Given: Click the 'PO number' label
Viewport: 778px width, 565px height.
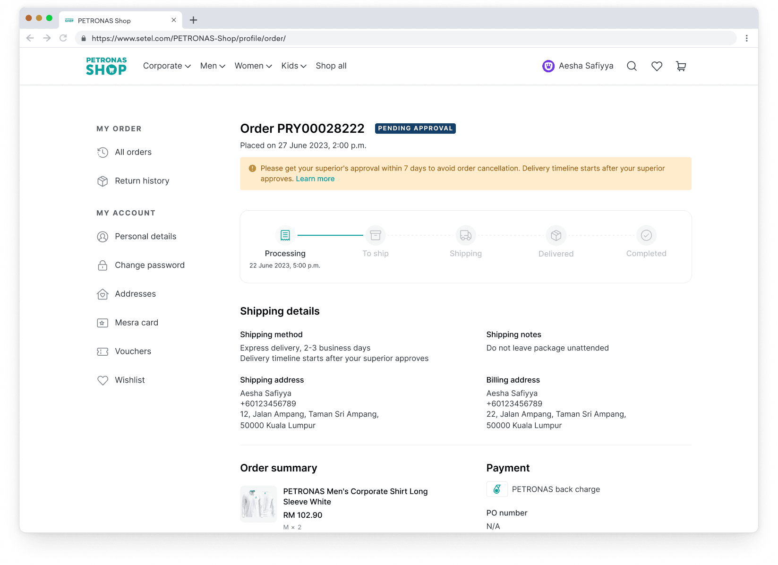Looking at the screenshot, I should click(x=507, y=513).
